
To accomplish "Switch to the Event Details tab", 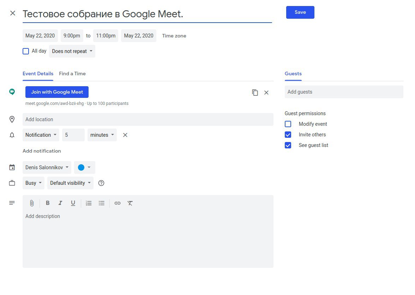I will tap(38, 74).
